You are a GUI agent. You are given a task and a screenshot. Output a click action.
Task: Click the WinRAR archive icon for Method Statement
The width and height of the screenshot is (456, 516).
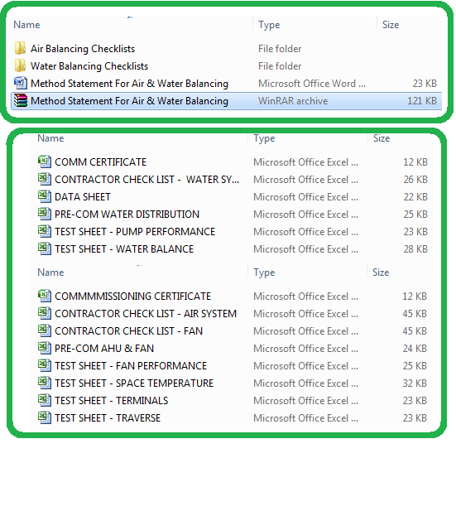pos(21,101)
